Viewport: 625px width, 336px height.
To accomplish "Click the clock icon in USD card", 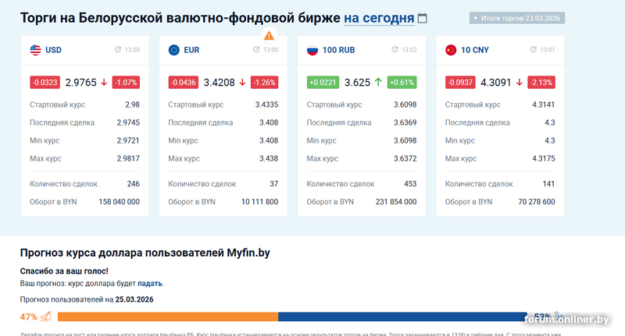I will pyautogui.click(x=118, y=49).
